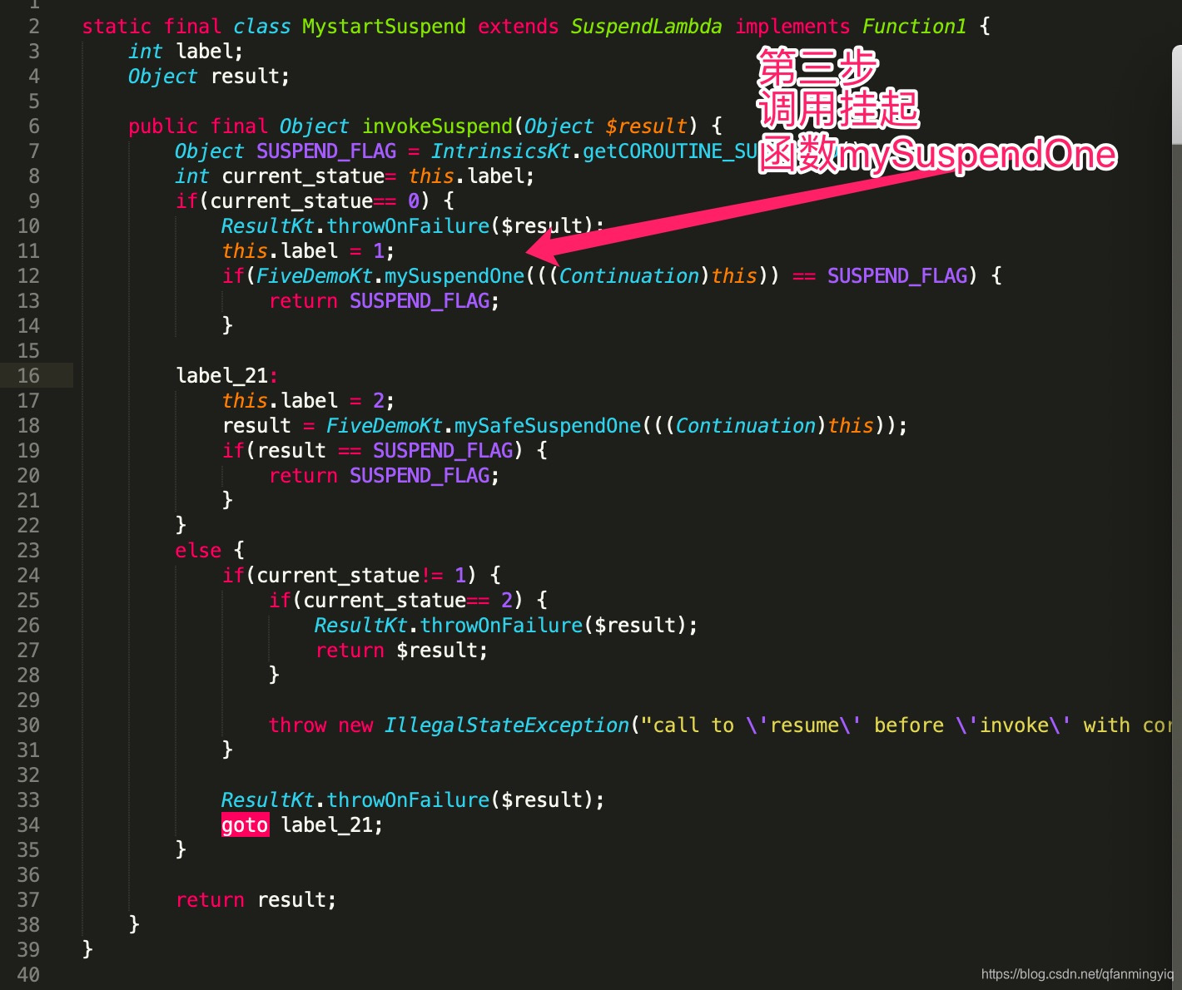Click the mySuspendOne function call
The image size is (1182, 990).
click(x=454, y=276)
